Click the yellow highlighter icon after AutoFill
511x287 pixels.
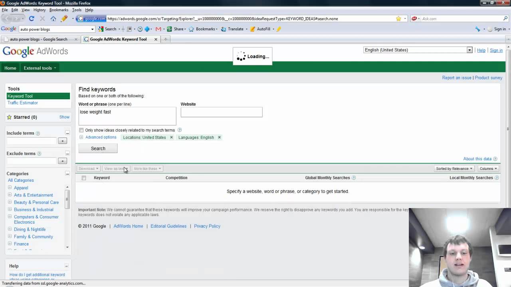pyautogui.click(x=279, y=29)
